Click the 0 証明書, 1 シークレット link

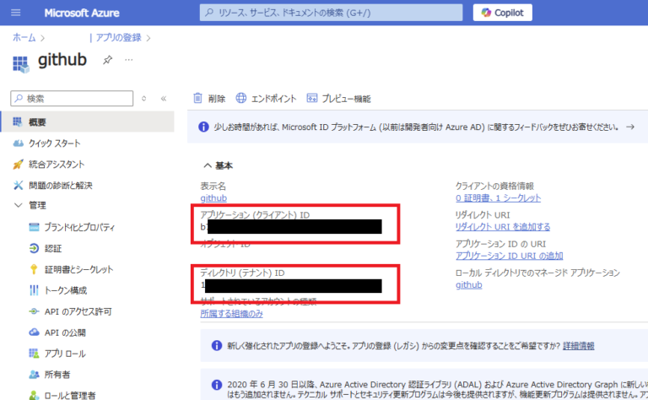tap(498, 198)
